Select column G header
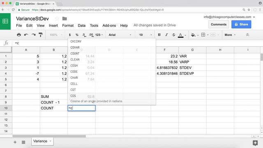Screen dimensions: 263x148 192,50
